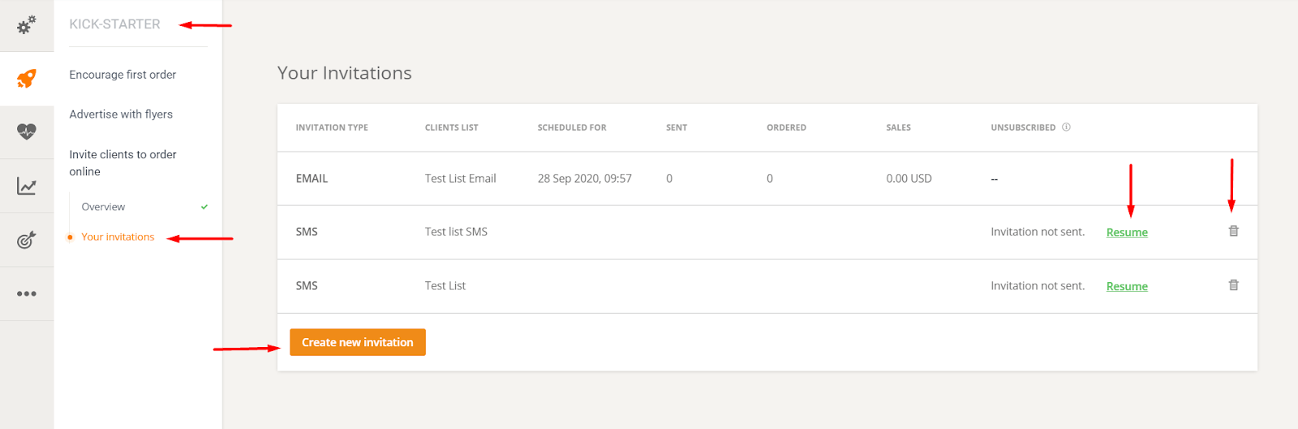The height and width of the screenshot is (429, 1298).
Task: Click Create new invitation button
Action: [x=358, y=342]
